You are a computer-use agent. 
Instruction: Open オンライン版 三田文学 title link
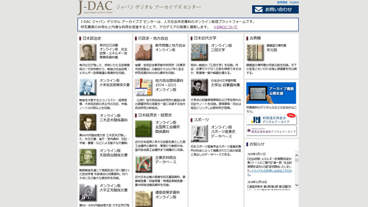[221, 48]
